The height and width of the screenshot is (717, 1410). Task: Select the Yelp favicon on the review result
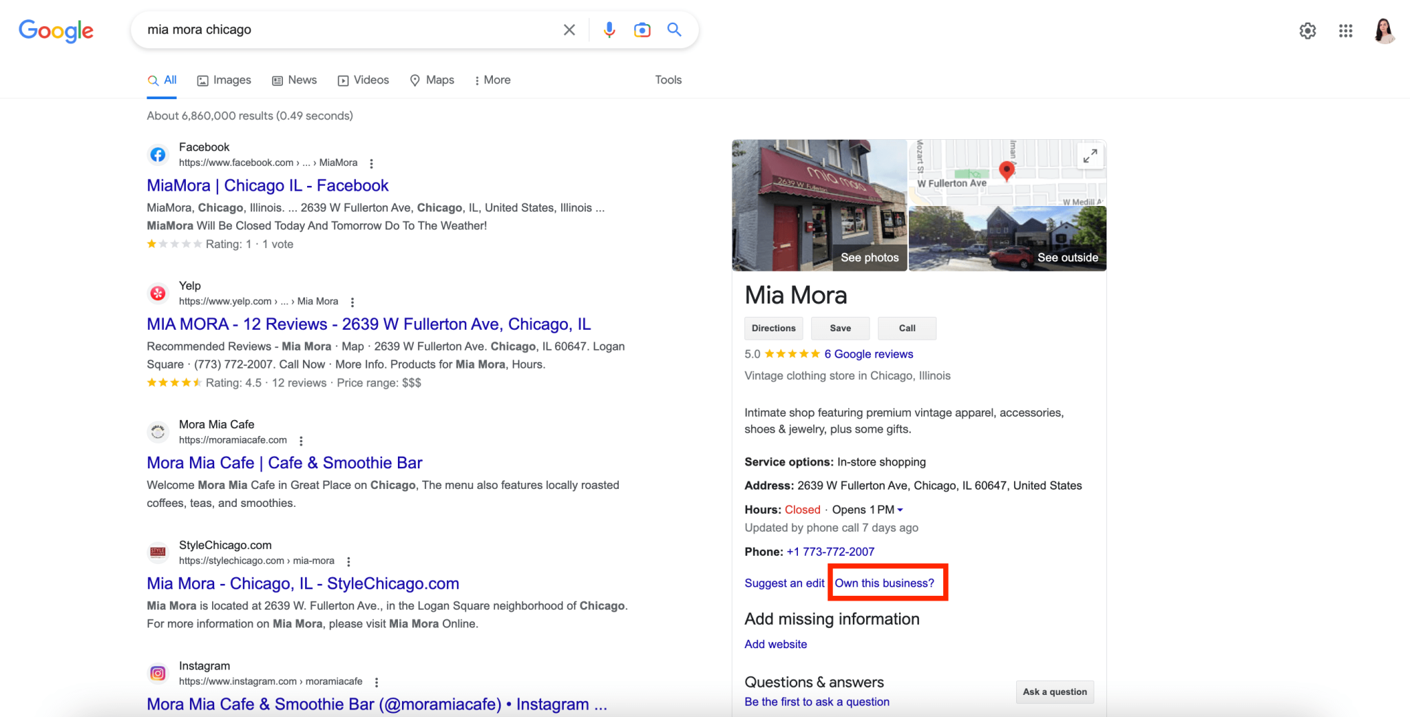pos(158,293)
